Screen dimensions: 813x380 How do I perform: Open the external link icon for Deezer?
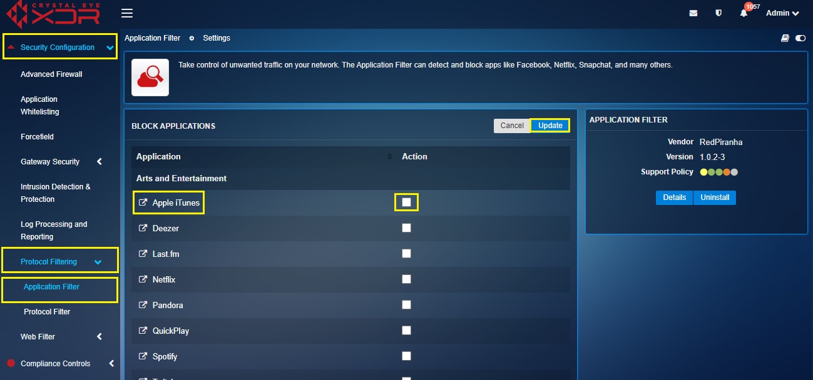click(x=143, y=228)
